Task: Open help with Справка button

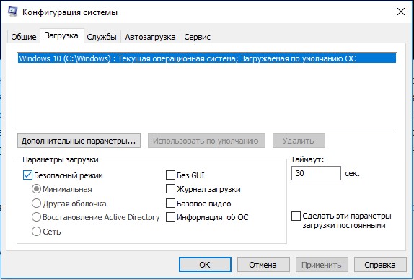Action: 380,264
